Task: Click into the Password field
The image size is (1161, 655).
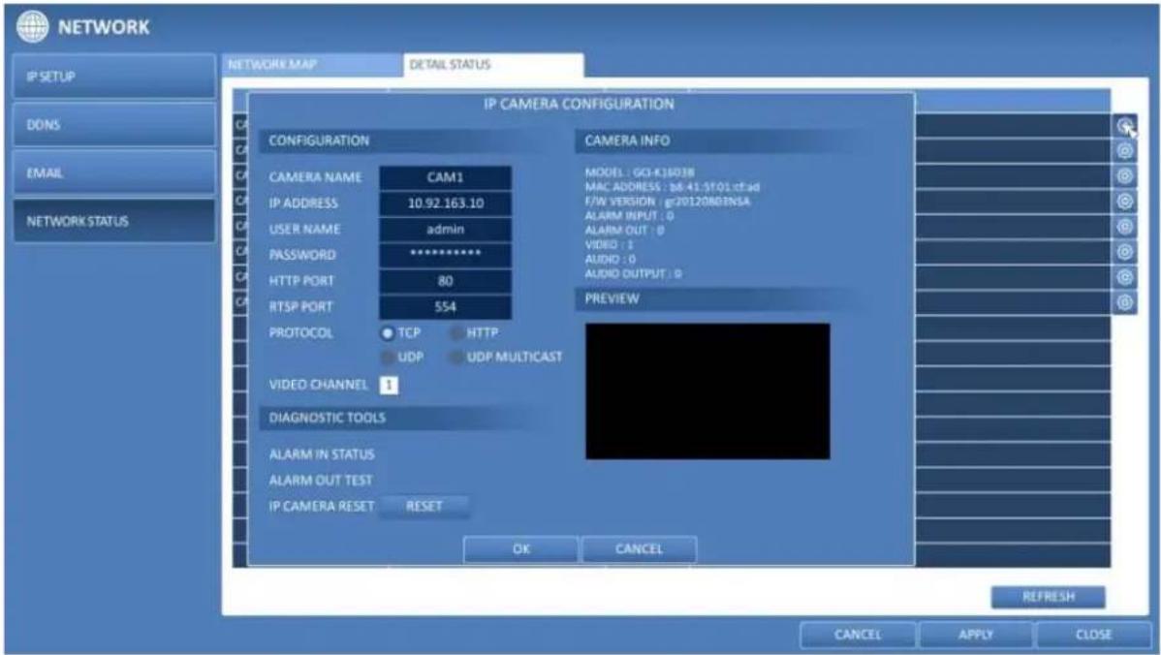Action: click(x=445, y=256)
